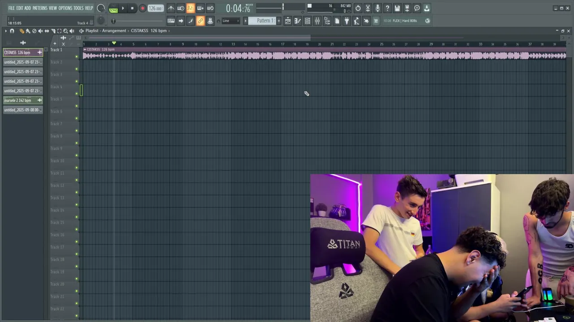
Task: Click the undo history circular arrow icon
Action: (358, 8)
